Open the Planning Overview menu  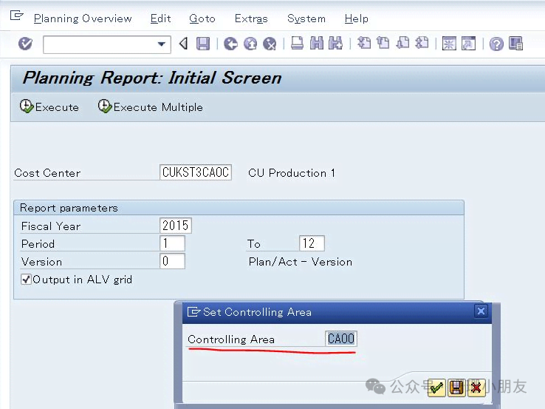click(83, 18)
